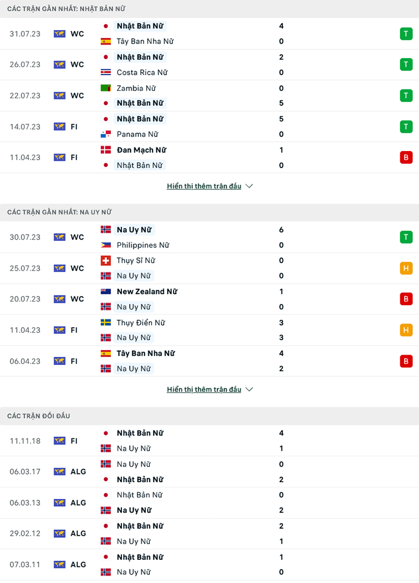Click the orange H badge for Switzerland match
The height and width of the screenshot is (583, 419).
406,268
